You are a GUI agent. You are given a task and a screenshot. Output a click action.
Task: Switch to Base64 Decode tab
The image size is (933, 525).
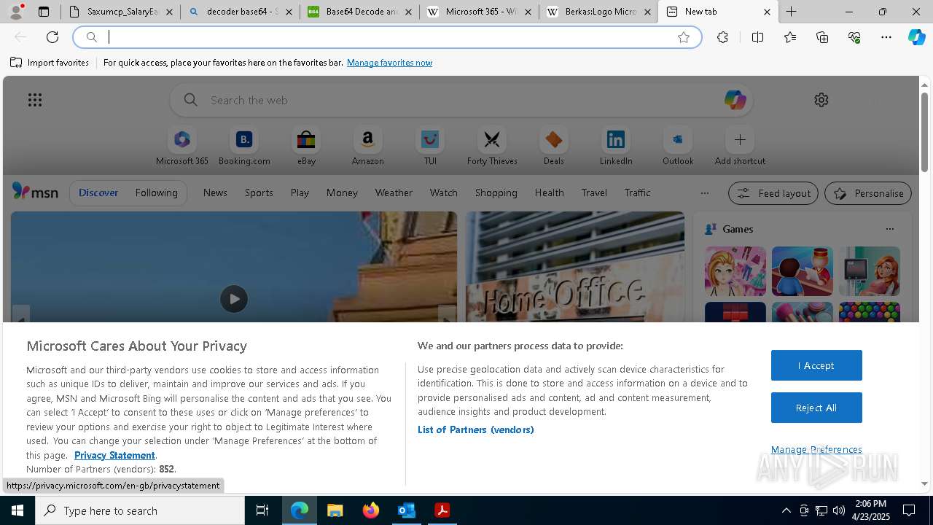pyautogui.click(x=359, y=12)
